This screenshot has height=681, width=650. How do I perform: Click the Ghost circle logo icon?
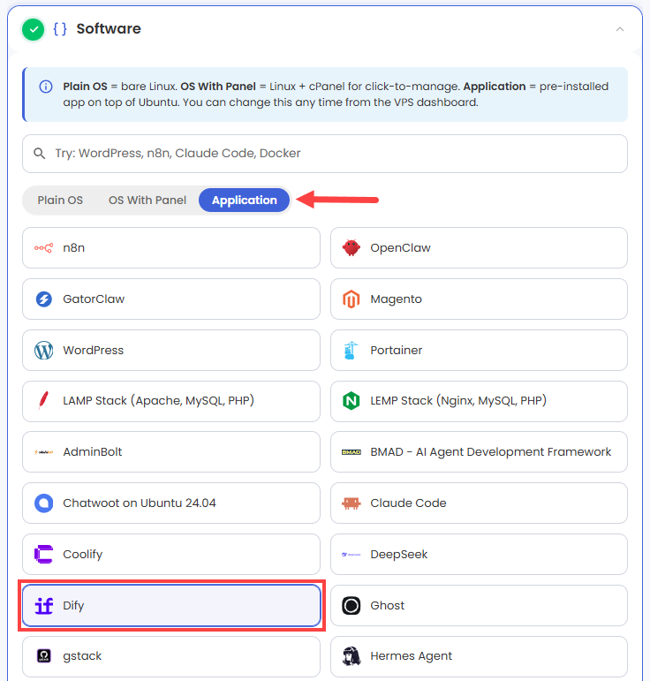coord(351,605)
